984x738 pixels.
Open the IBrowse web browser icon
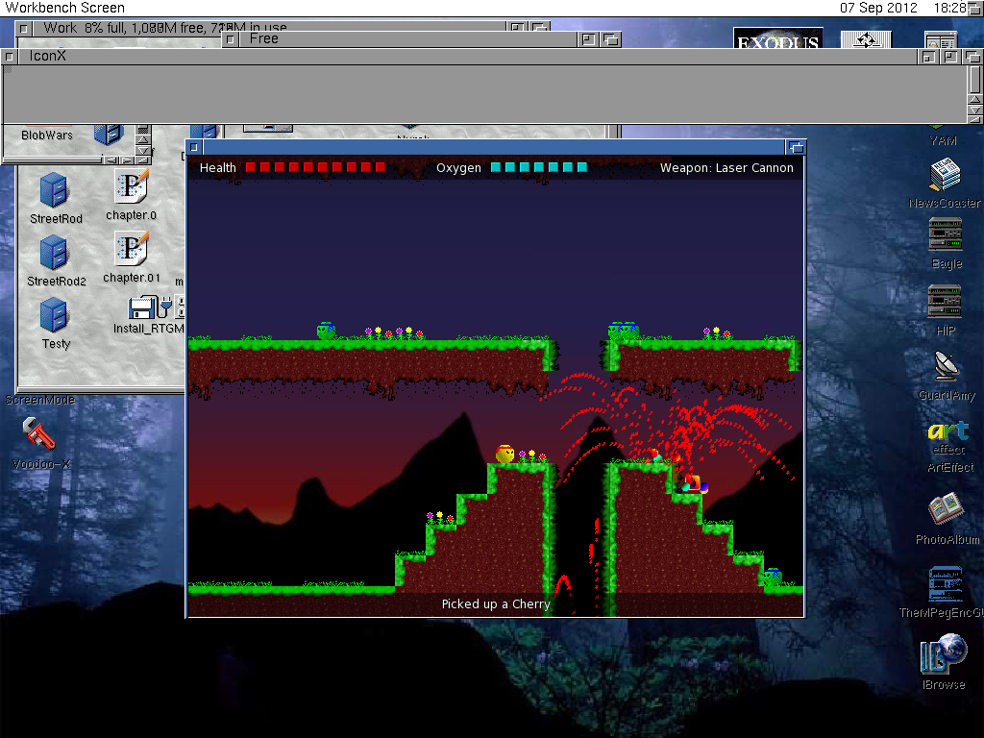click(x=944, y=653)
